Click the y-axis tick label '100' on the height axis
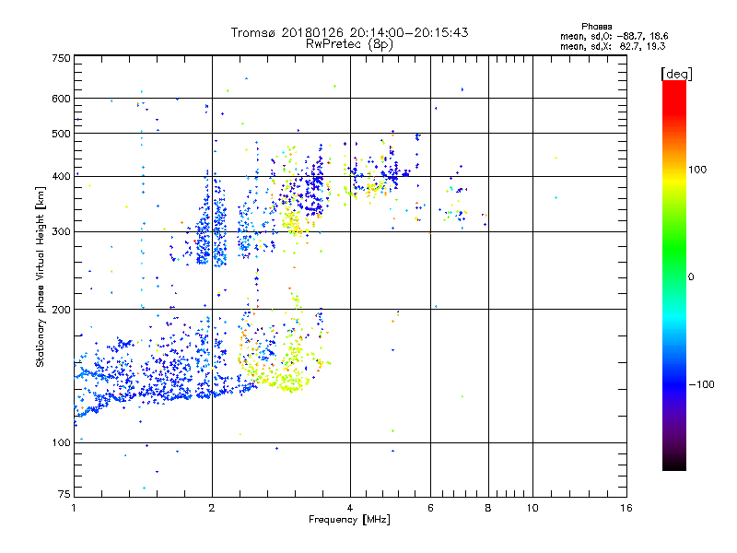The width and height of the screenshot is (737, 553). (x=62, y=442)
